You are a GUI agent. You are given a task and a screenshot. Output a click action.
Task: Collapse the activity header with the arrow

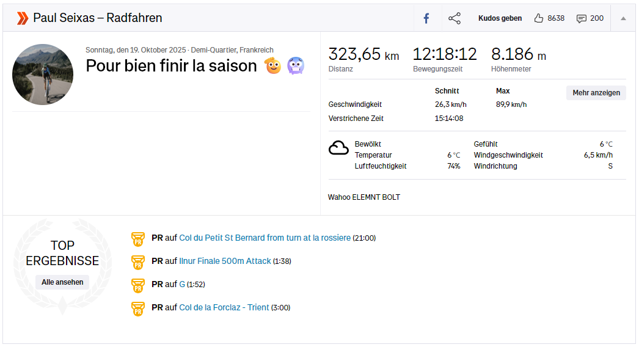pos(623,18)
